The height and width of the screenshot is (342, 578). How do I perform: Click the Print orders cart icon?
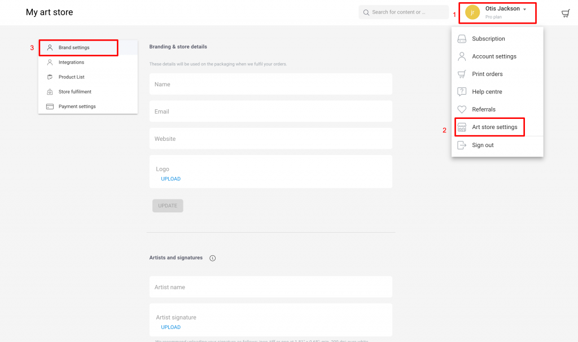(x=462, y=74)
